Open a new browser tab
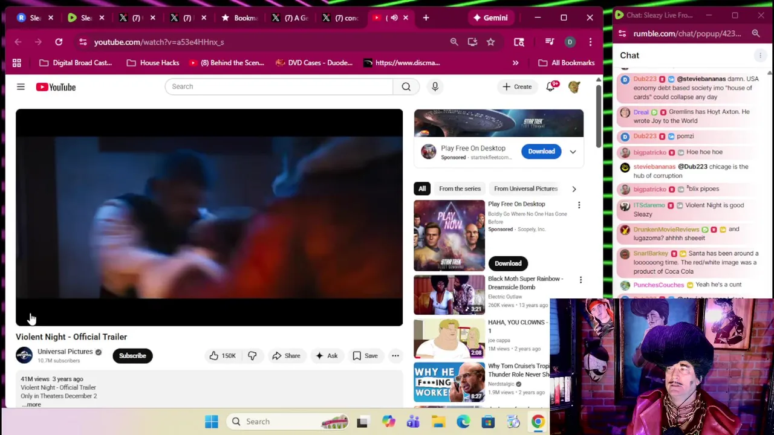 (x=426, y=18)
